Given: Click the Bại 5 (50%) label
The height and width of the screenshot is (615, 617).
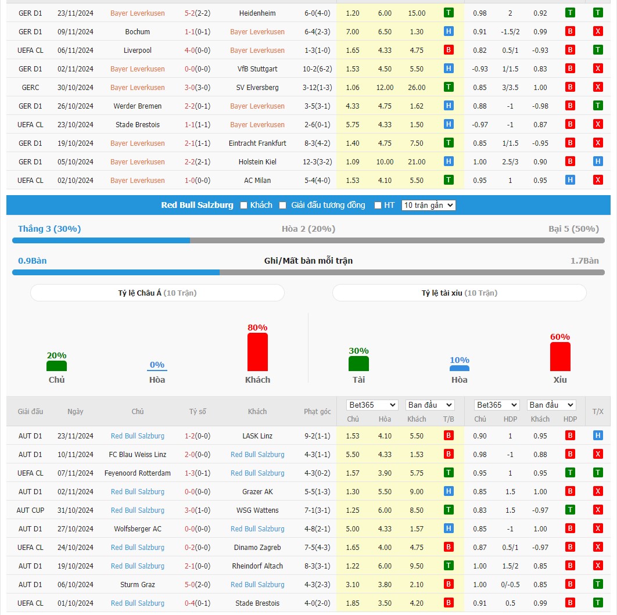Looking at the screenshot, I should click(x=573, y=229).
